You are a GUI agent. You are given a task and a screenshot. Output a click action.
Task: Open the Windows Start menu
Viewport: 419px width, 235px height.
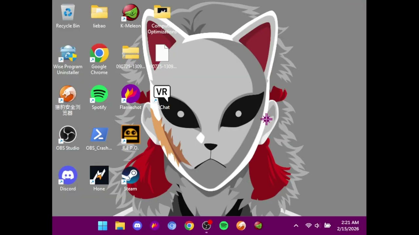(x=103, y=226)
